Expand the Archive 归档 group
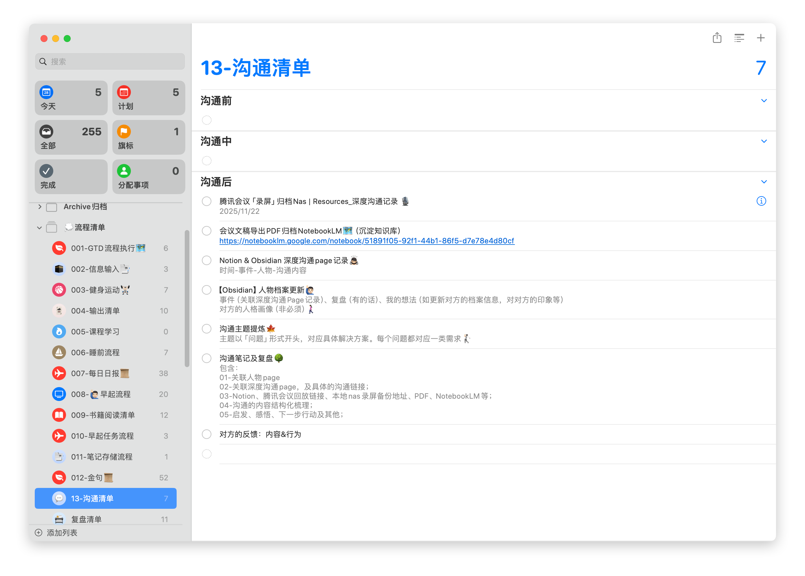 (40, 207)
